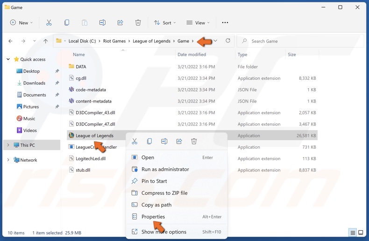Click the DATA folder icon
The image size is (369, 241).
coord(71,67)
